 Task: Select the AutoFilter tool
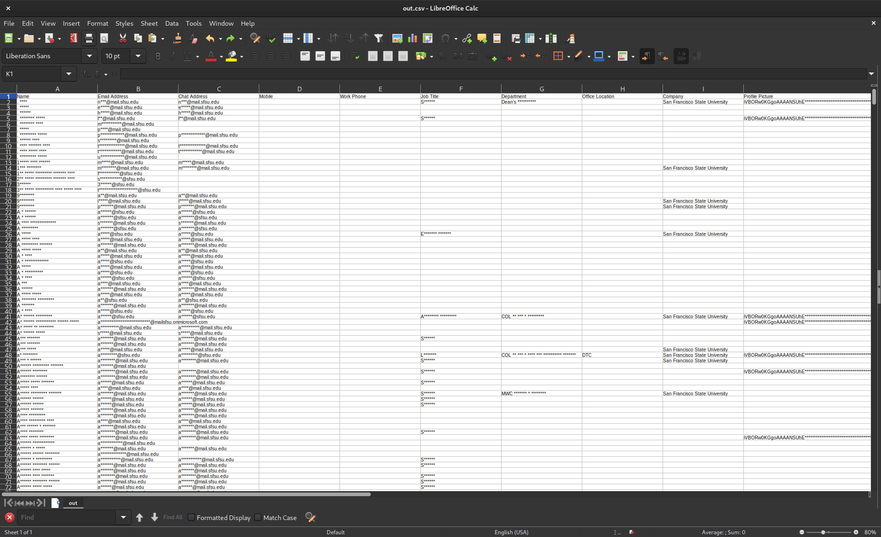click(x=379, y=39)
